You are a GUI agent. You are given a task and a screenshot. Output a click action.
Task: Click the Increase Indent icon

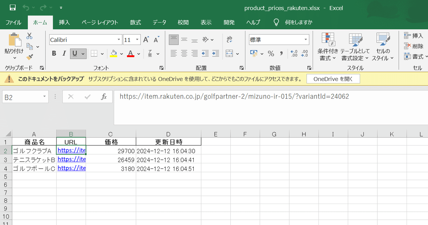pyautogui.click(x=215, y=53)
